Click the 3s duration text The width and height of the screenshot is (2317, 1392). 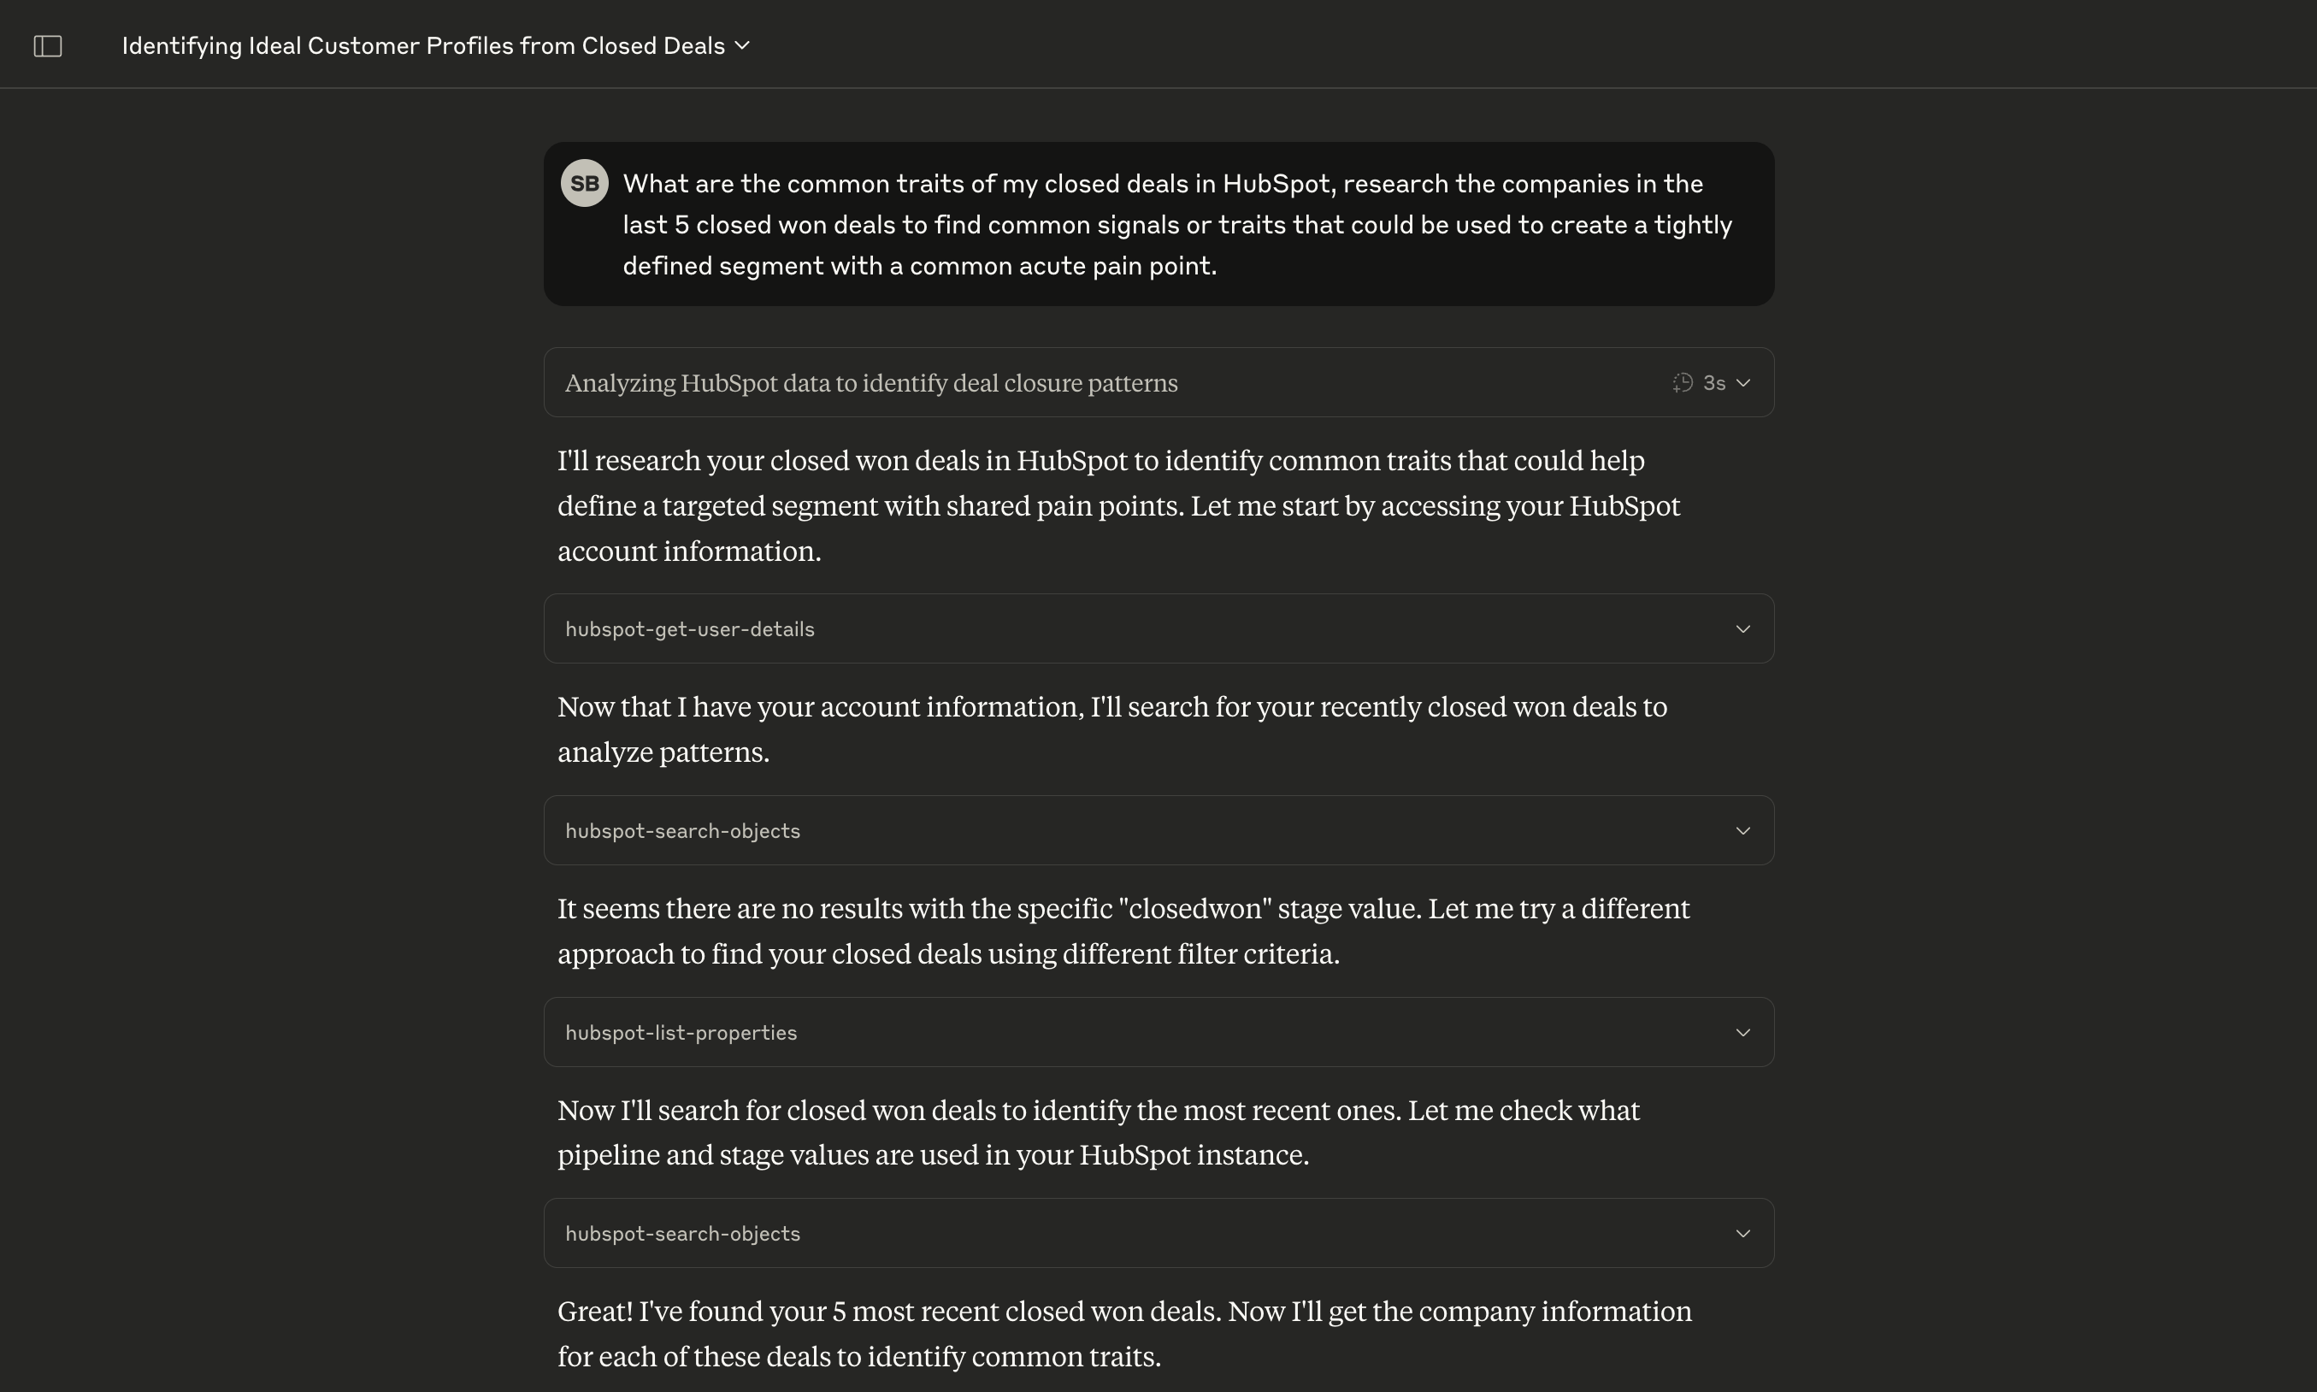coord(1714,383)
